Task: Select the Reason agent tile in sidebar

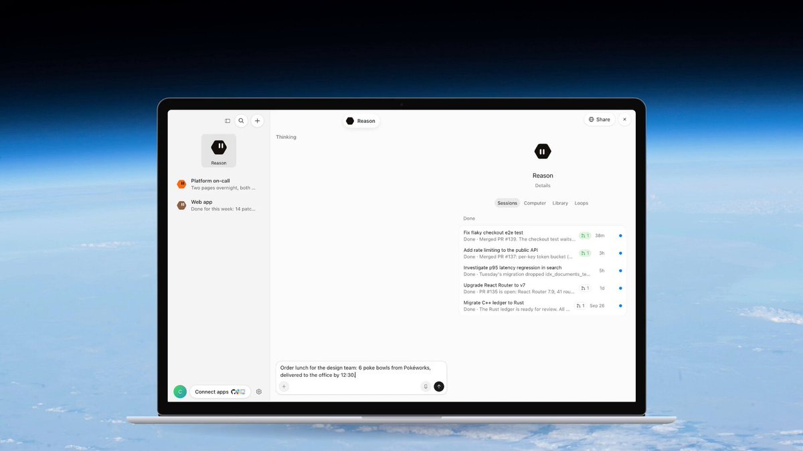Action: pyautogui.click(x=219, y=150)
